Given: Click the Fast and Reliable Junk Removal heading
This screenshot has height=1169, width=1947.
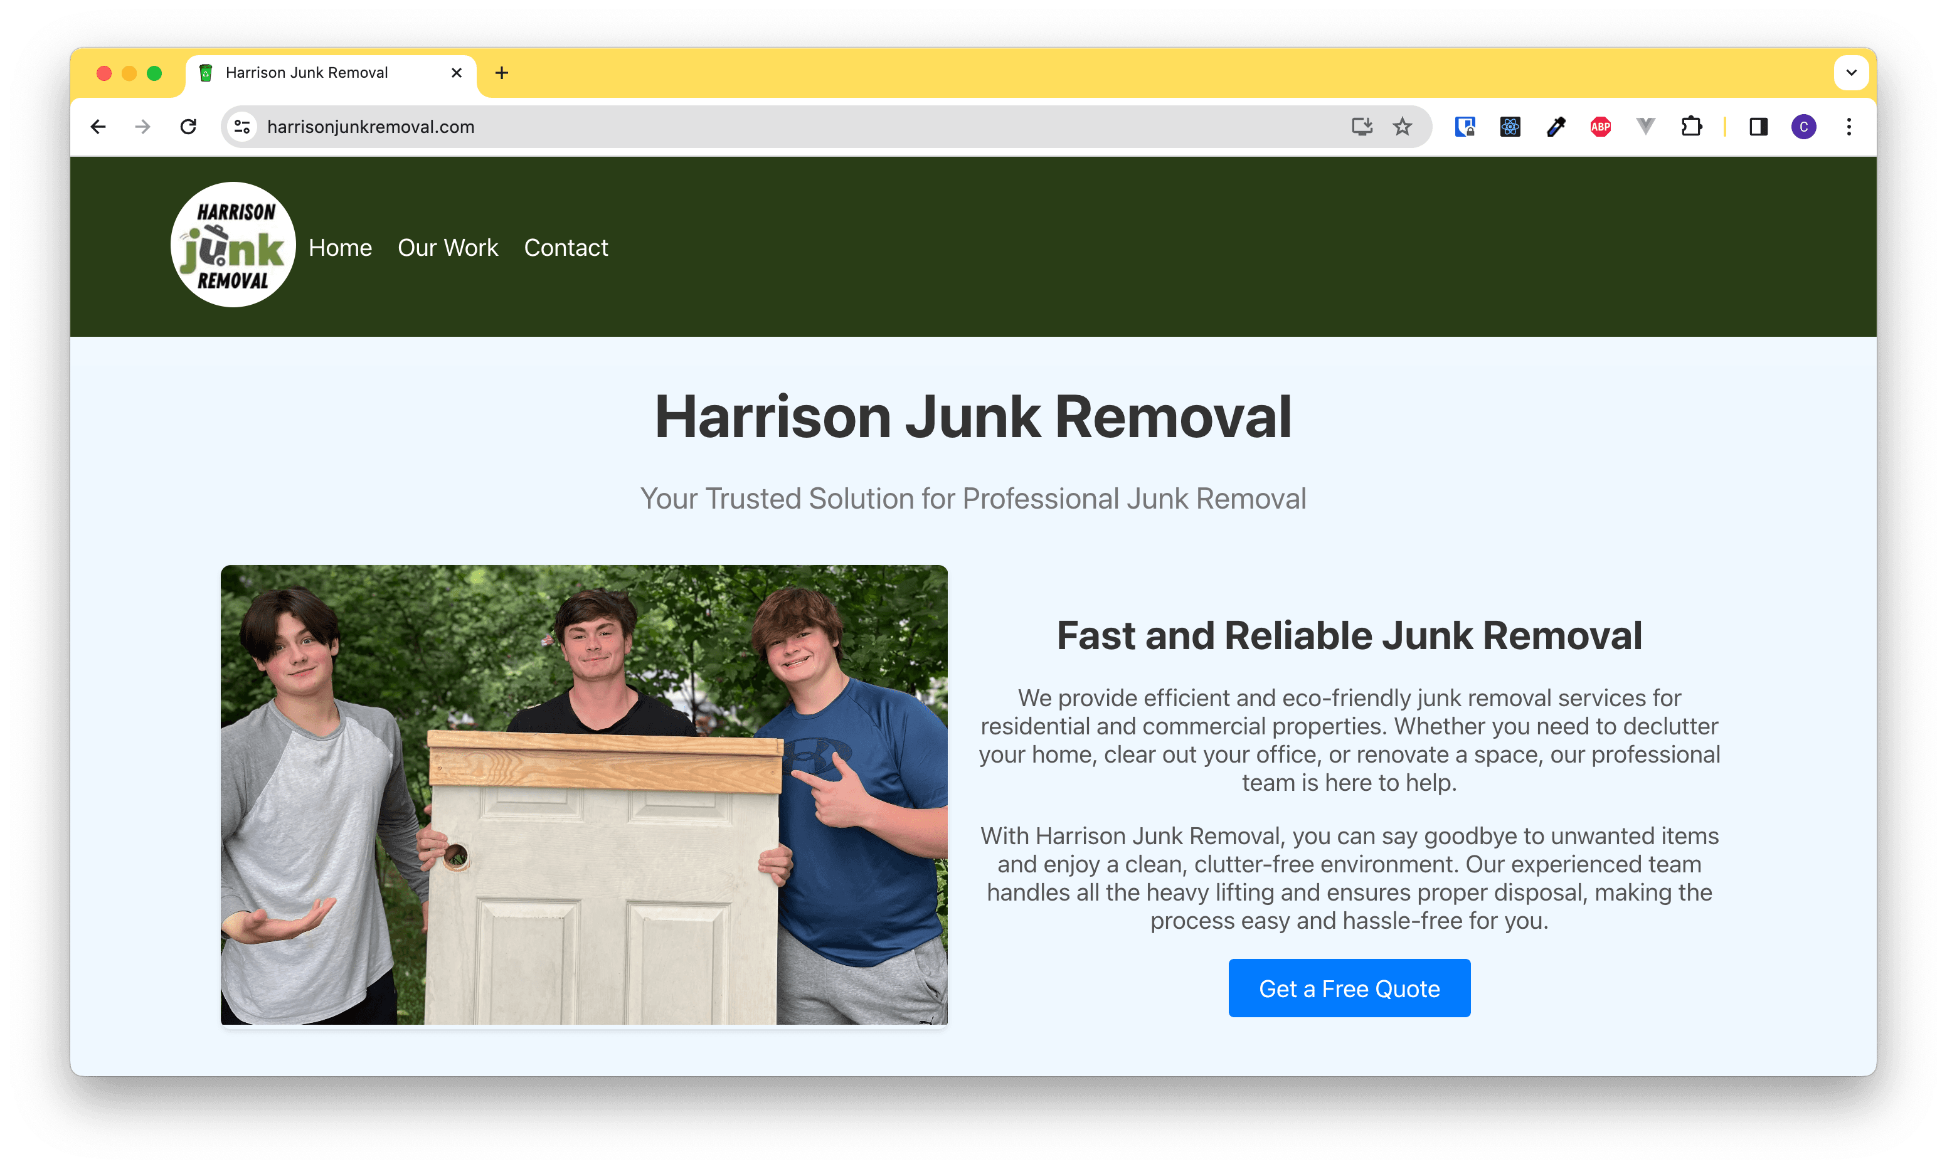Looking at the screenshot, I should pos(1349,636).
